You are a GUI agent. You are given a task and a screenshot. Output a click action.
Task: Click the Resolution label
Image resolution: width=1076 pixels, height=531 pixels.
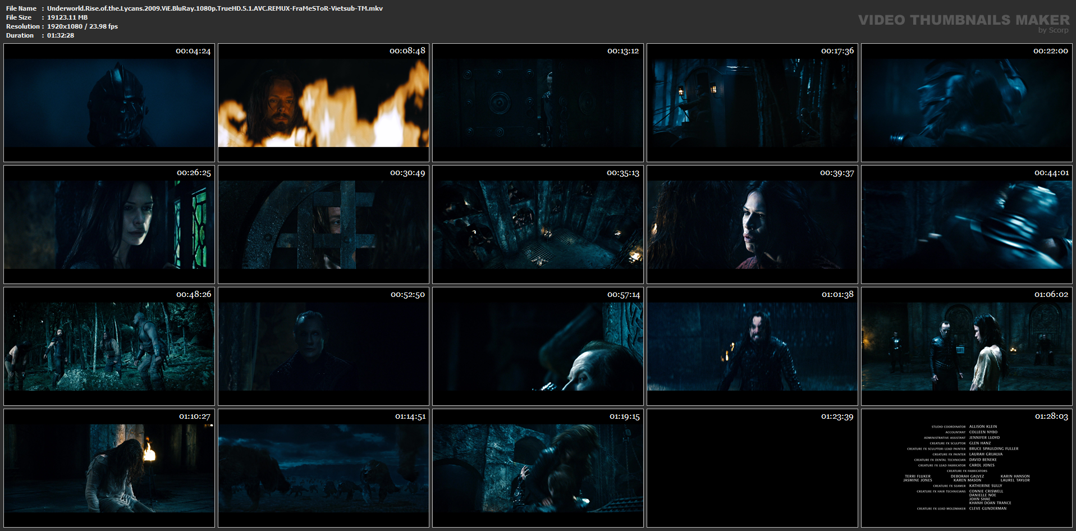click(x=23, y=26)
